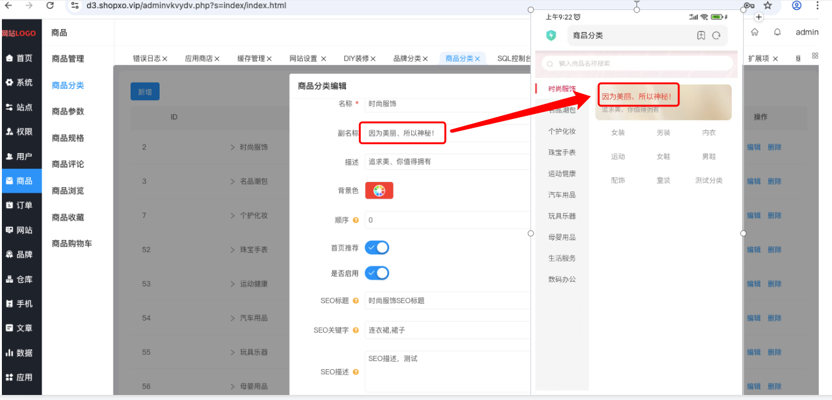
Task: Open the Chrome three-dot menu
Action: [818, 5]
